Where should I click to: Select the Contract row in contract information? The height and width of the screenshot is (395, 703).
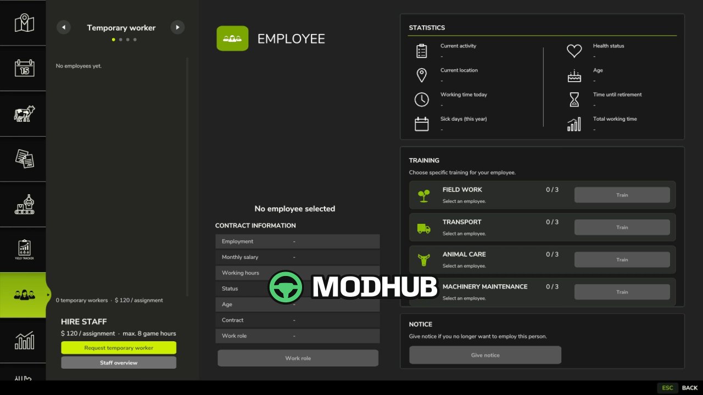(x=297, y=320)
